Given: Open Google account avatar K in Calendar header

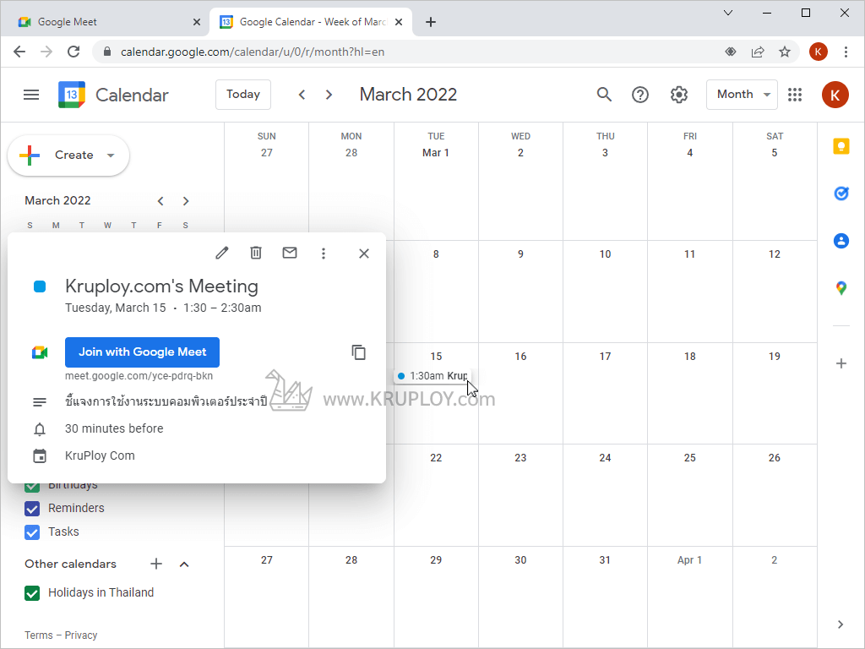Looking at the screenshot, I should [835, 95].
